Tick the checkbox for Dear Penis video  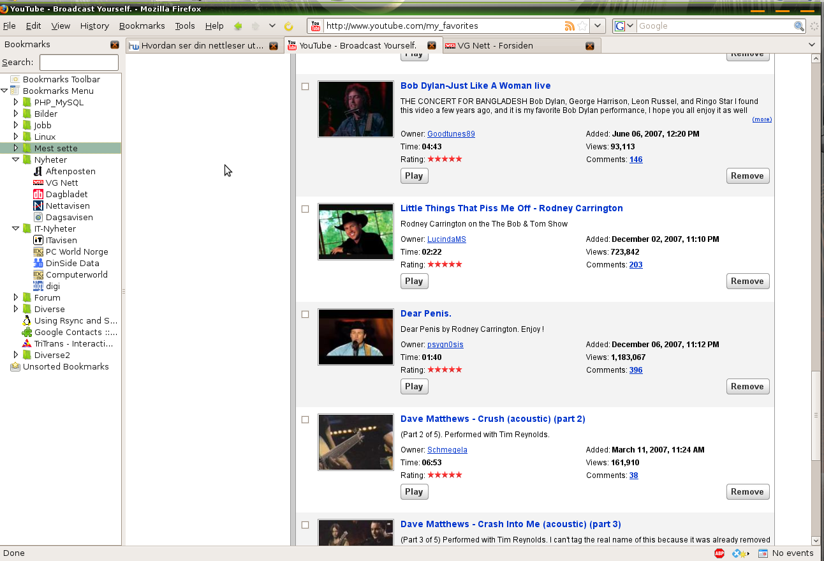pos(305,314)
